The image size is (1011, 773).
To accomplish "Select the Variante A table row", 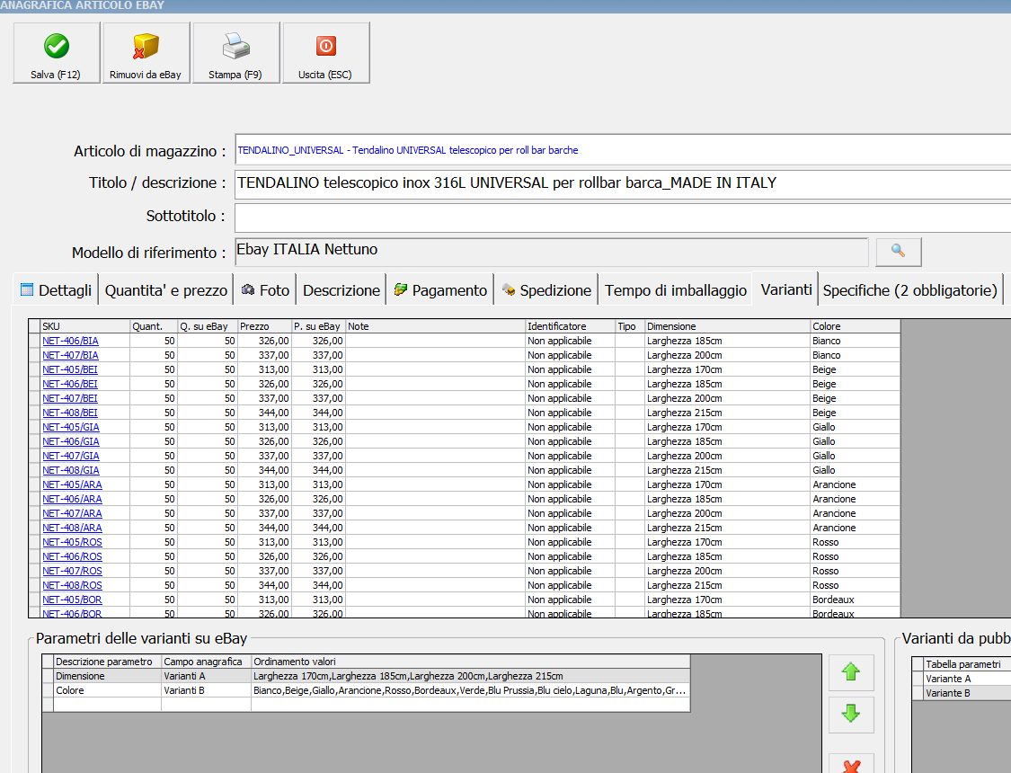I will tap(962, 679).
